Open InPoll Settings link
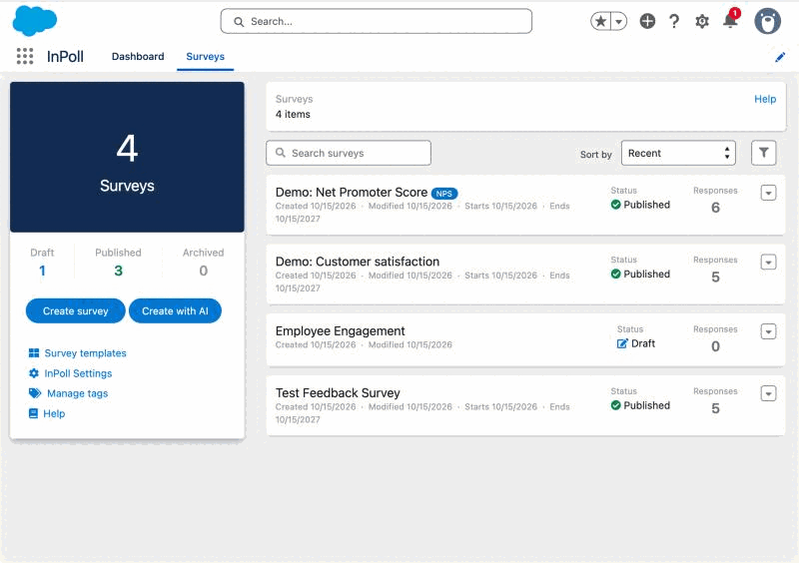The height and width of the screenshot is (563, 799). click(78, 373)
